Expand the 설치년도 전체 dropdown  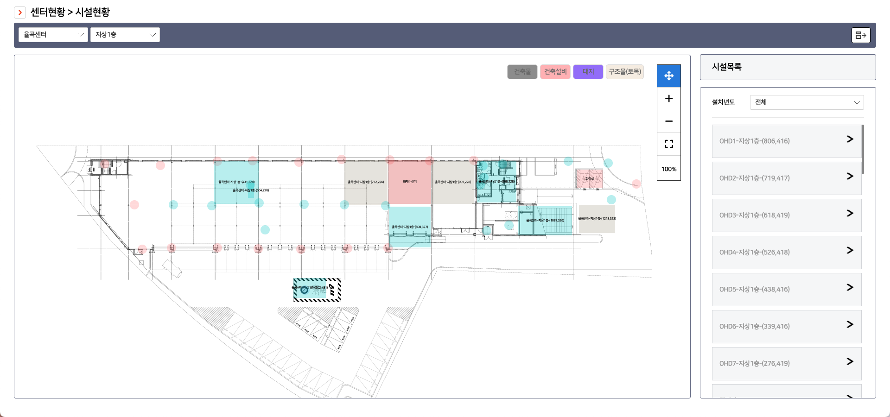point(807,102)
